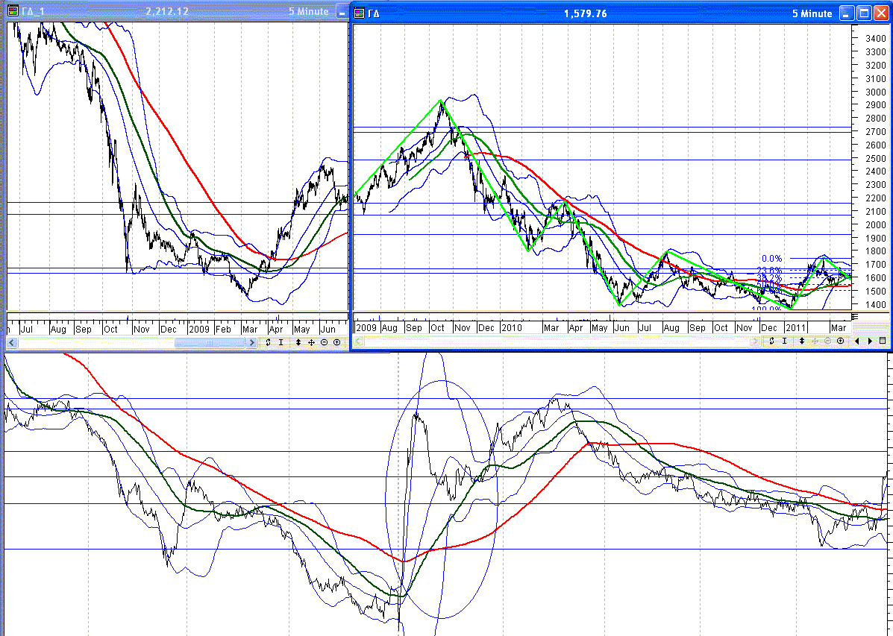Click the square panel icon at toolbar's far right

pyautogui.click(x=883, y=341)
